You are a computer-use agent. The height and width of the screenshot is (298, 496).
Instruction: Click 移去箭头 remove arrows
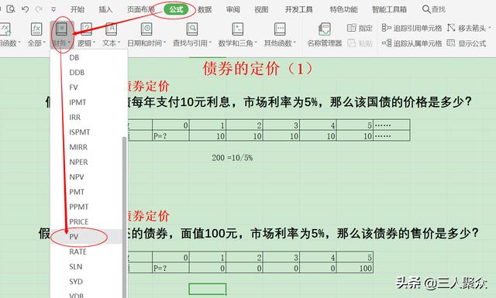[x=469, y=28]
